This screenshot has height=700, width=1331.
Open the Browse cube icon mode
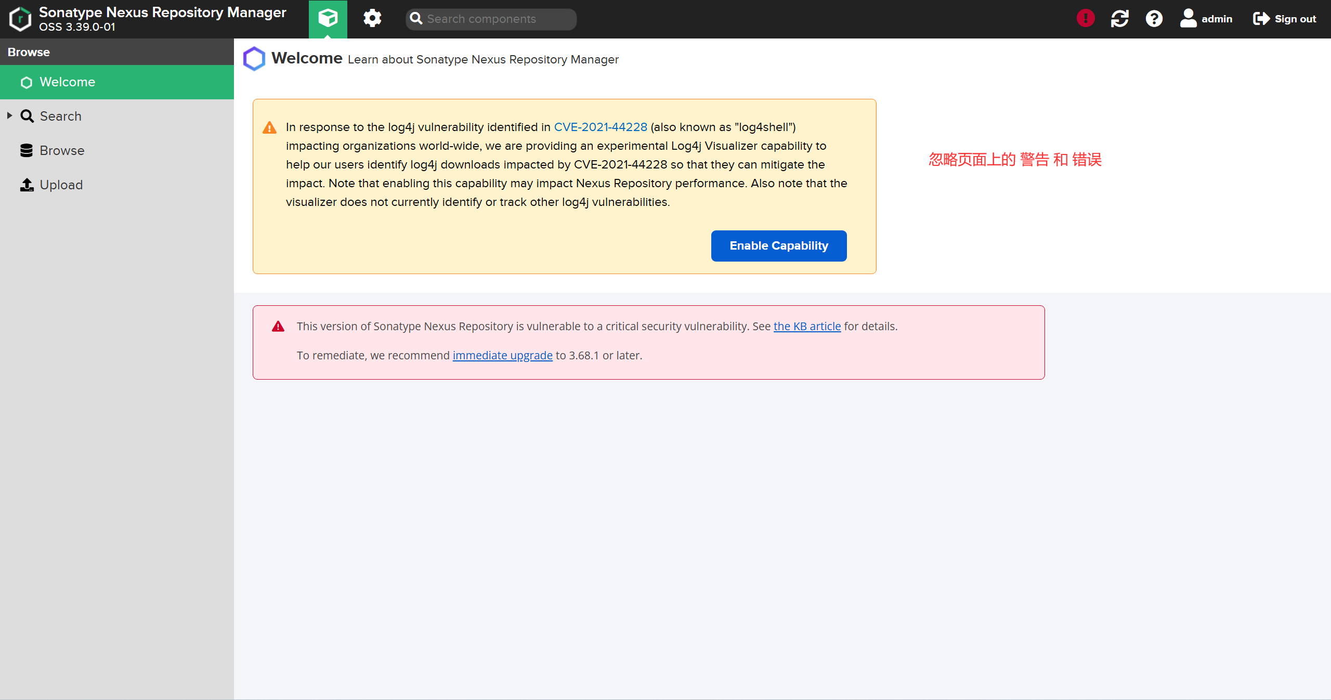[x=328, y=19]
